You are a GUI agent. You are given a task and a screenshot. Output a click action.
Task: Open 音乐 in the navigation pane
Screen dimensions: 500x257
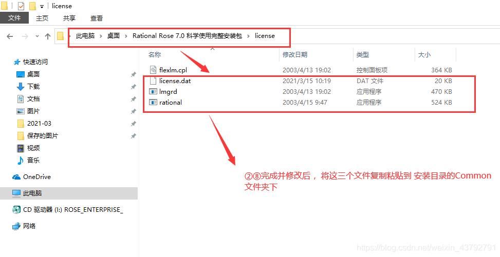coord(33,161)
